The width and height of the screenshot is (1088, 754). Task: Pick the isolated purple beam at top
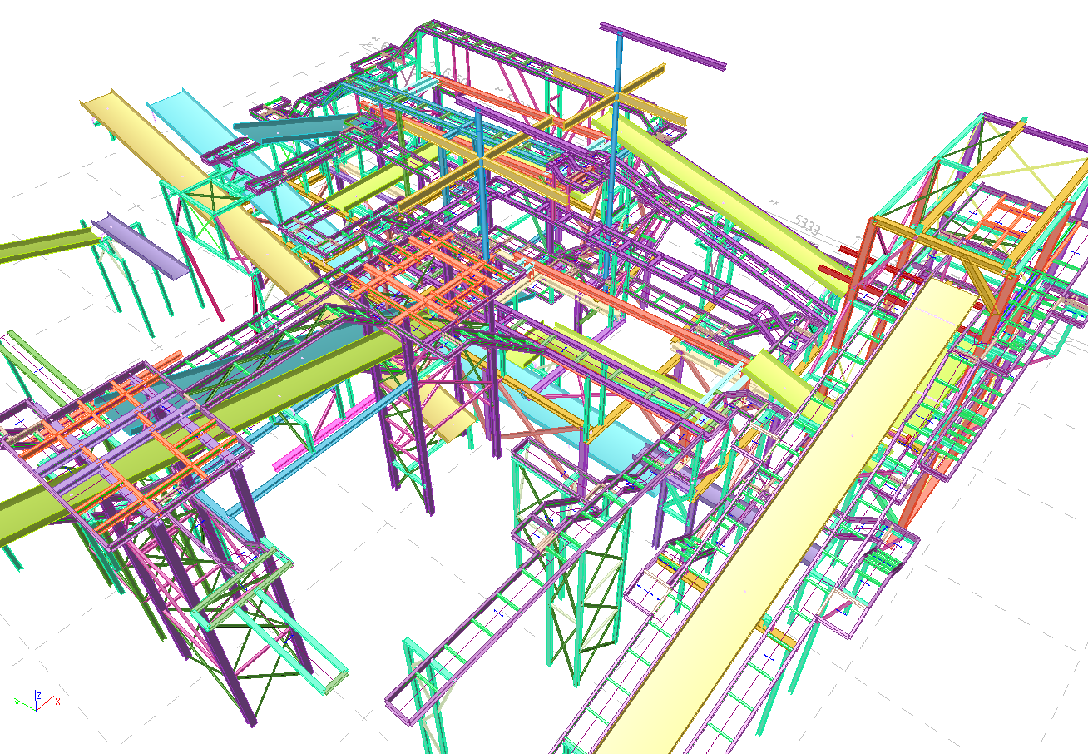click(x=662, y=46)
